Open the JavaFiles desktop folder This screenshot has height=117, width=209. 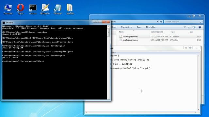click(70, 9)
